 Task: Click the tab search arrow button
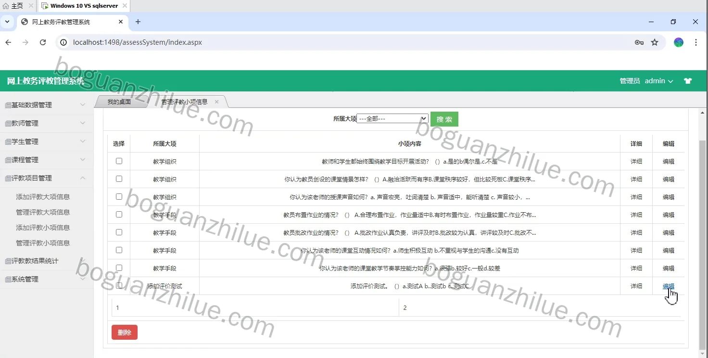tap(7, 22)
